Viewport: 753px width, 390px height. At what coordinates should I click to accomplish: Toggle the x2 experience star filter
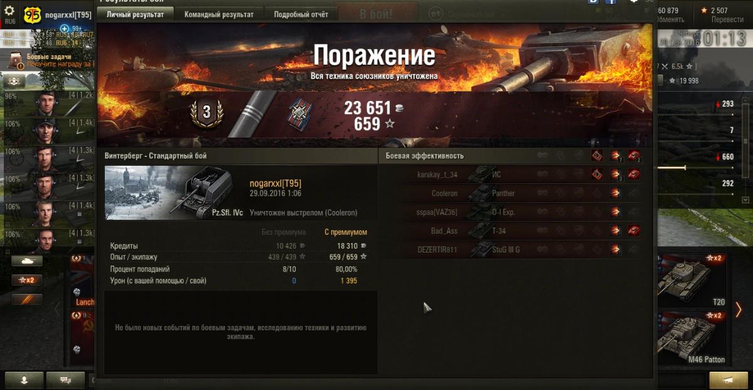27,280
